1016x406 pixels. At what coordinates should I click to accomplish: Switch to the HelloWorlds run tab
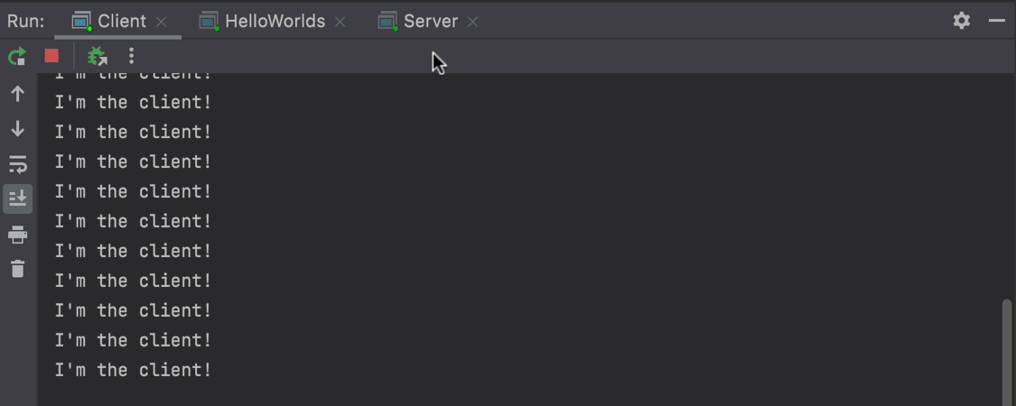click(274, 21)
